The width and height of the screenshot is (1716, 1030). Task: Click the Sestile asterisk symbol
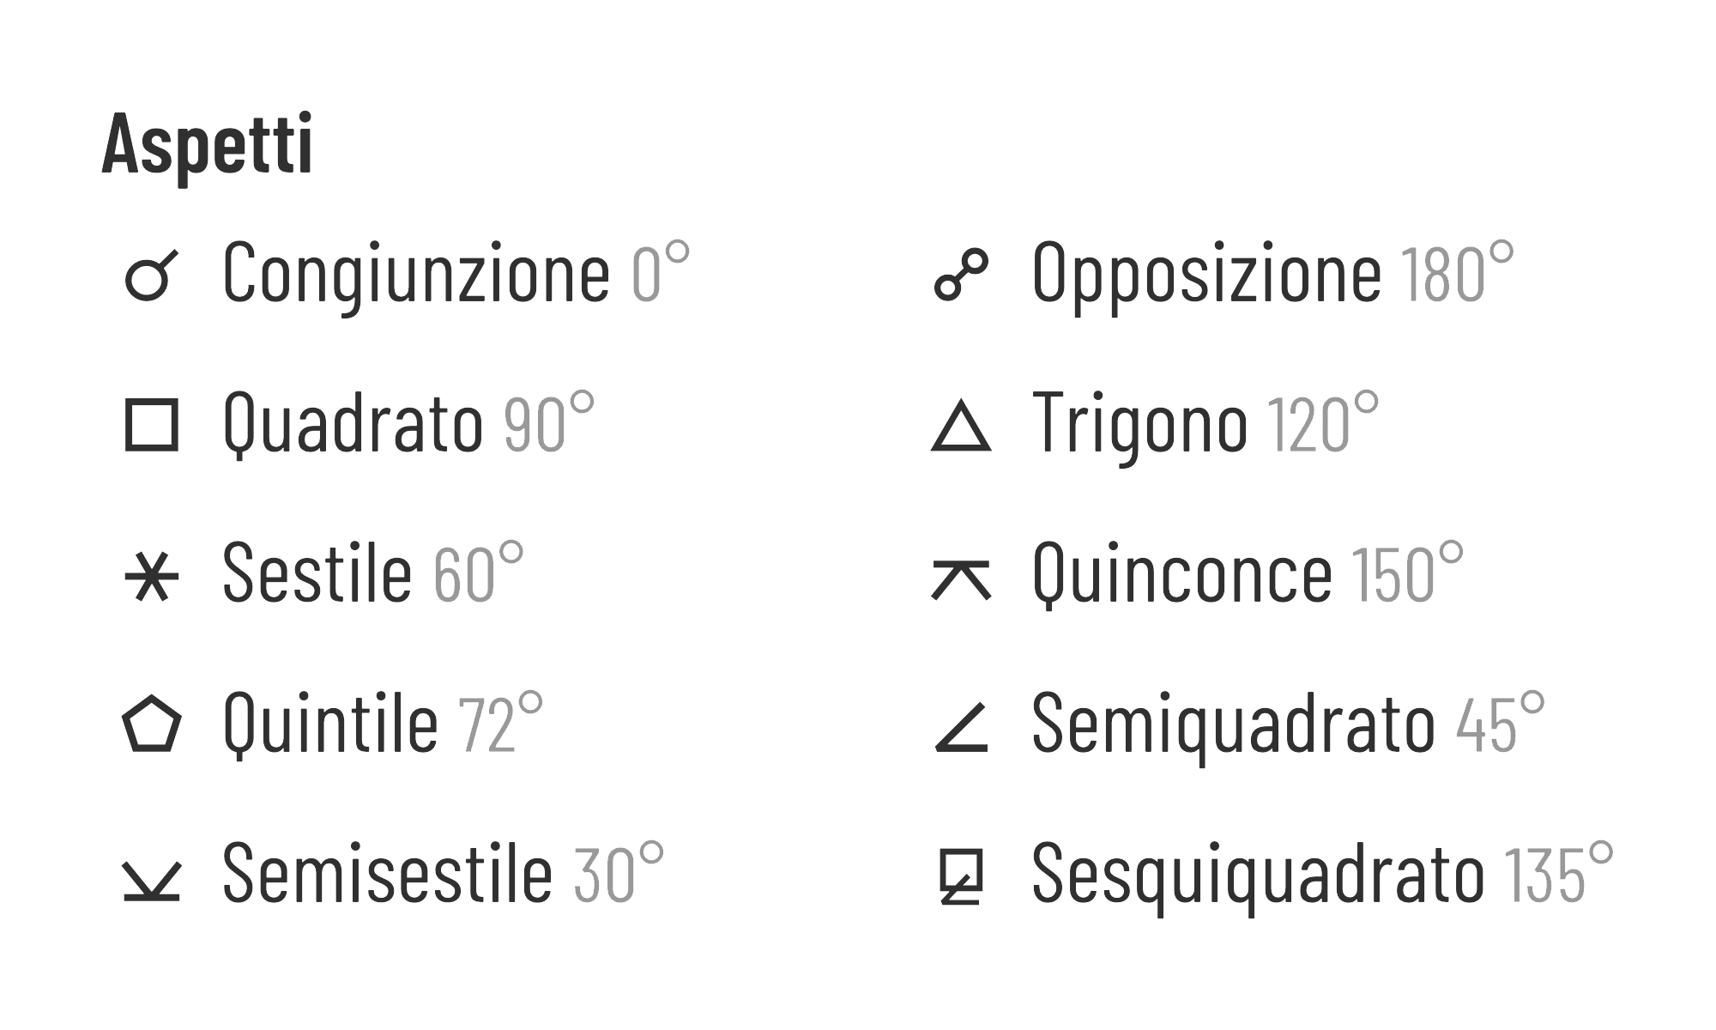pos(152,575)
